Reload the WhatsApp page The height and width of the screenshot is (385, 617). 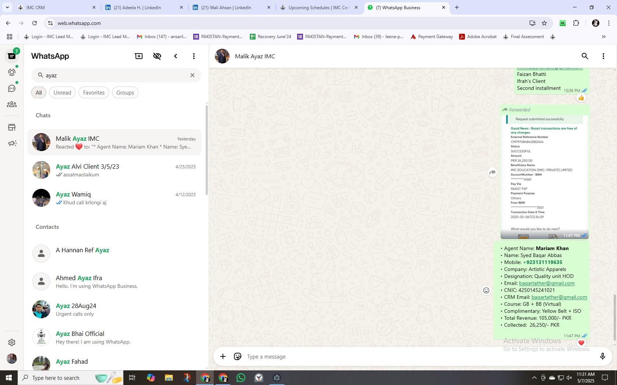(35, 23)
